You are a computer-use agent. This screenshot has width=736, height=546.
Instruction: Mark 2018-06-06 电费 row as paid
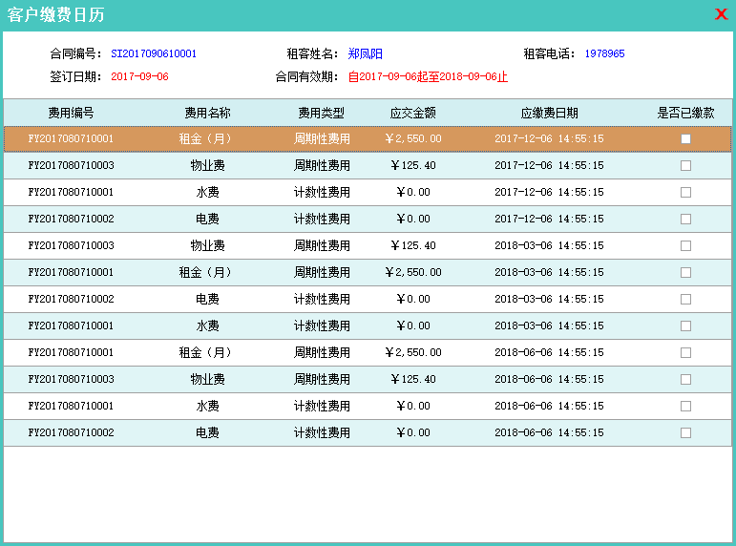685,433
